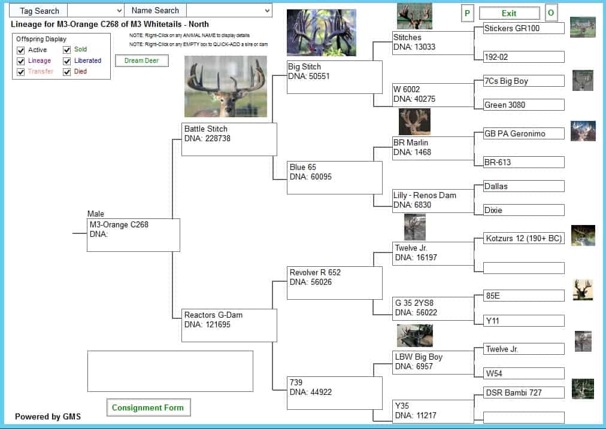The width and height of the screenshot is (606, 429).
Task: Open the Consignment Form
Action: point(148,408)
